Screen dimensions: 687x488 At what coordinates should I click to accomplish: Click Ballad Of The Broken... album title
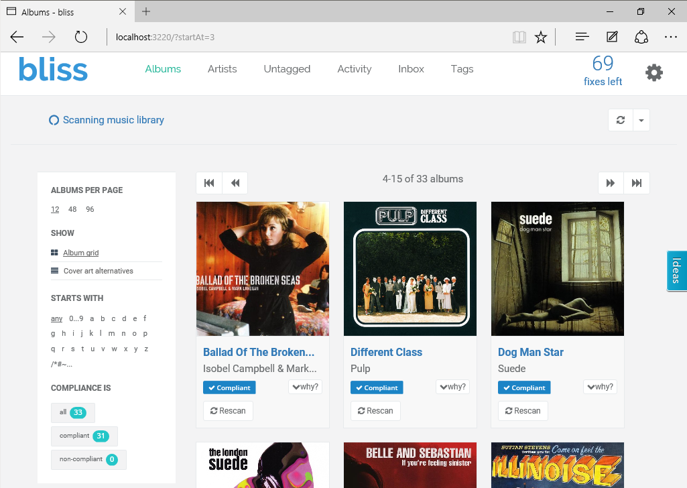pos(259,352)
